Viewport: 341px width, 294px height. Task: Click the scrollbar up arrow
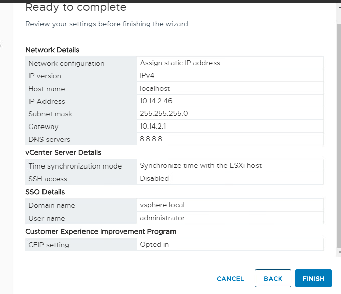(x=339, y=7)
